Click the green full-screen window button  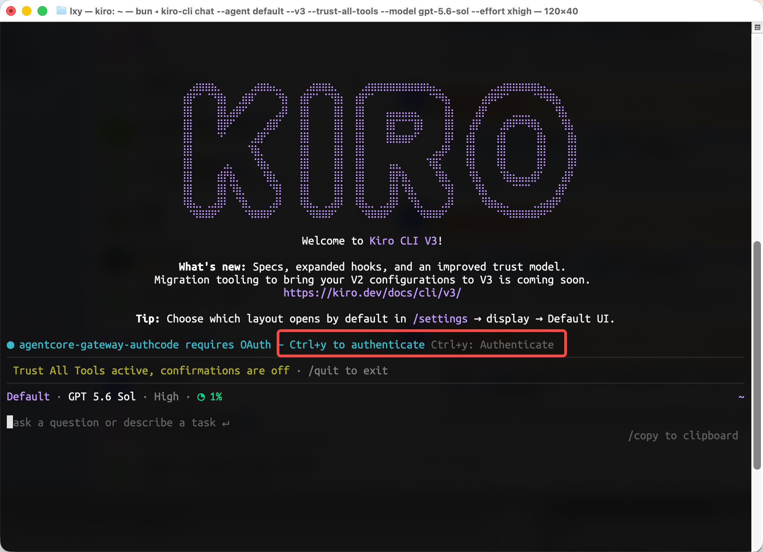pos(42,11)
